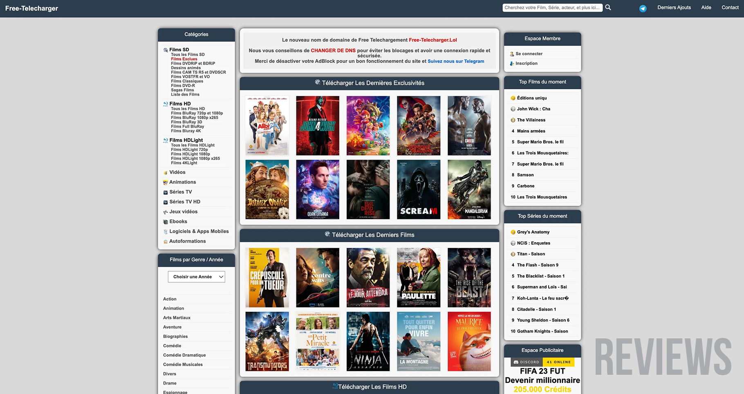Click the Inscription link
Viewport: 744px width, 394px height.
pyautogui.click(x=527, y=63)
